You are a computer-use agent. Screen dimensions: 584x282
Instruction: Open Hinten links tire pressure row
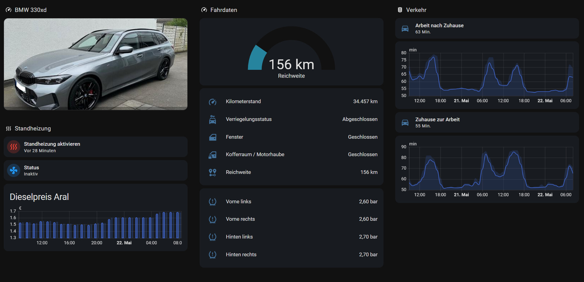pyautogui.click(x=291, y=237)
